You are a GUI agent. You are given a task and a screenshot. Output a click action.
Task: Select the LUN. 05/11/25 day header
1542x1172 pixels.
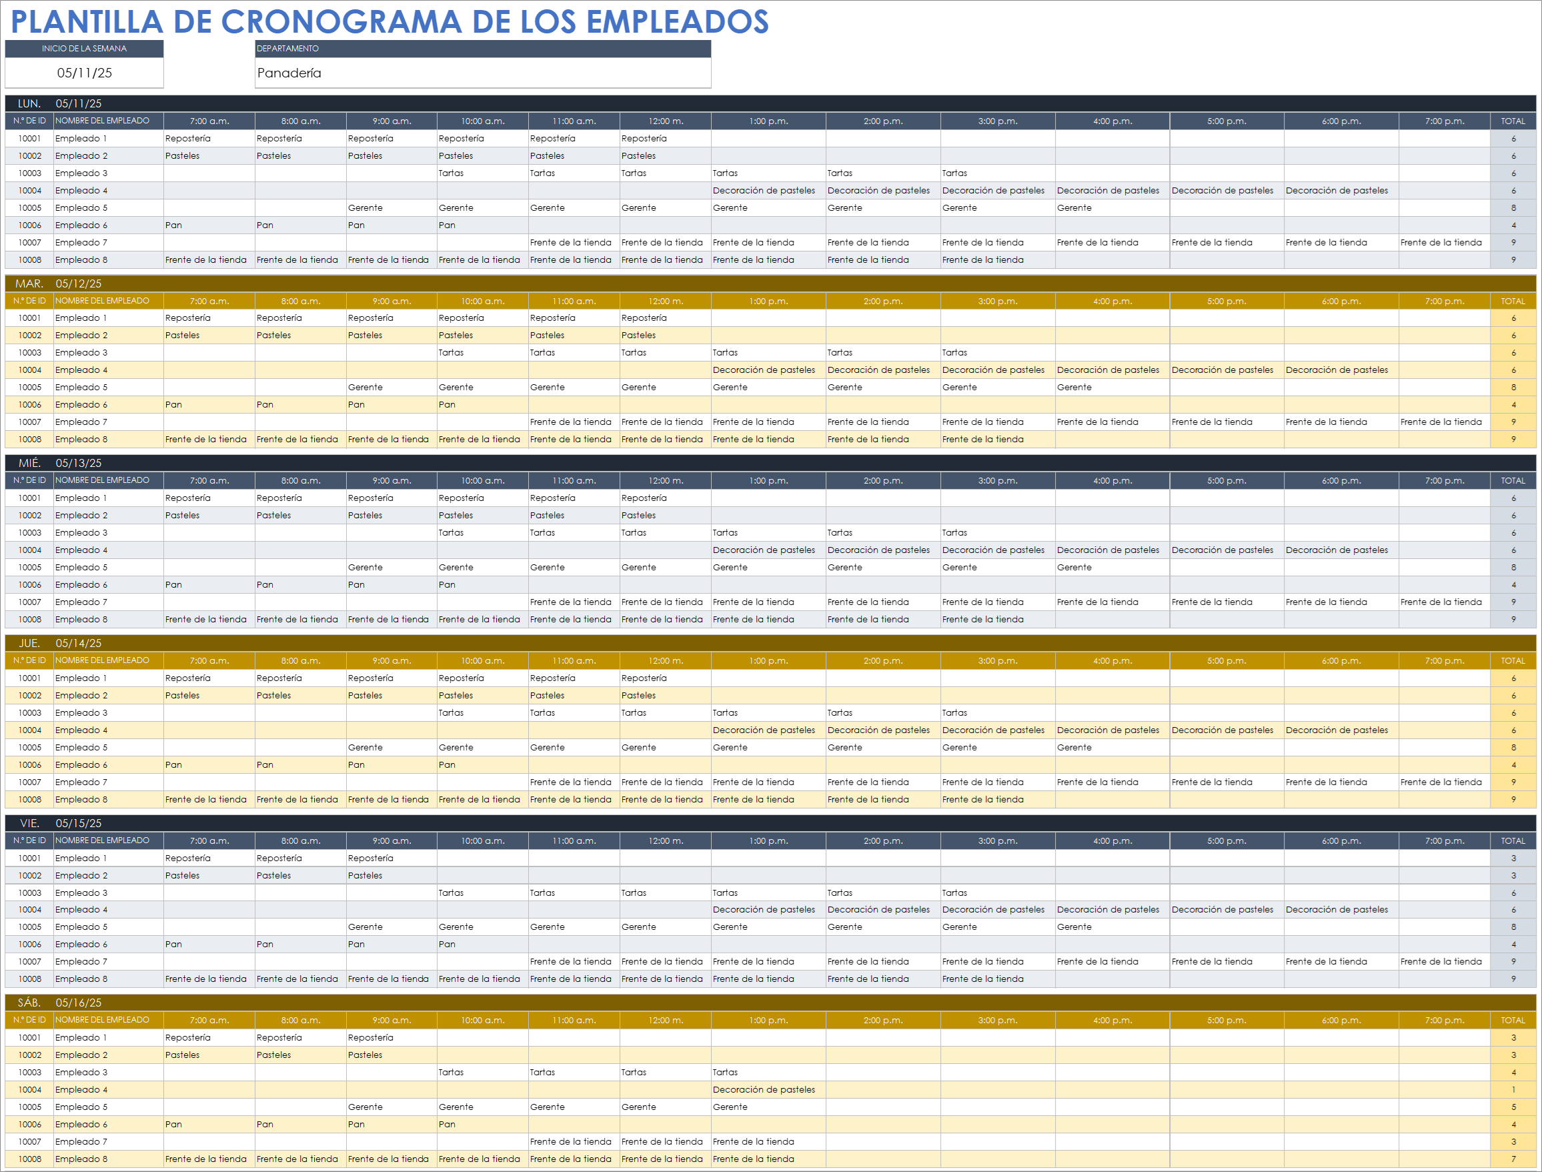click(770, 103)
